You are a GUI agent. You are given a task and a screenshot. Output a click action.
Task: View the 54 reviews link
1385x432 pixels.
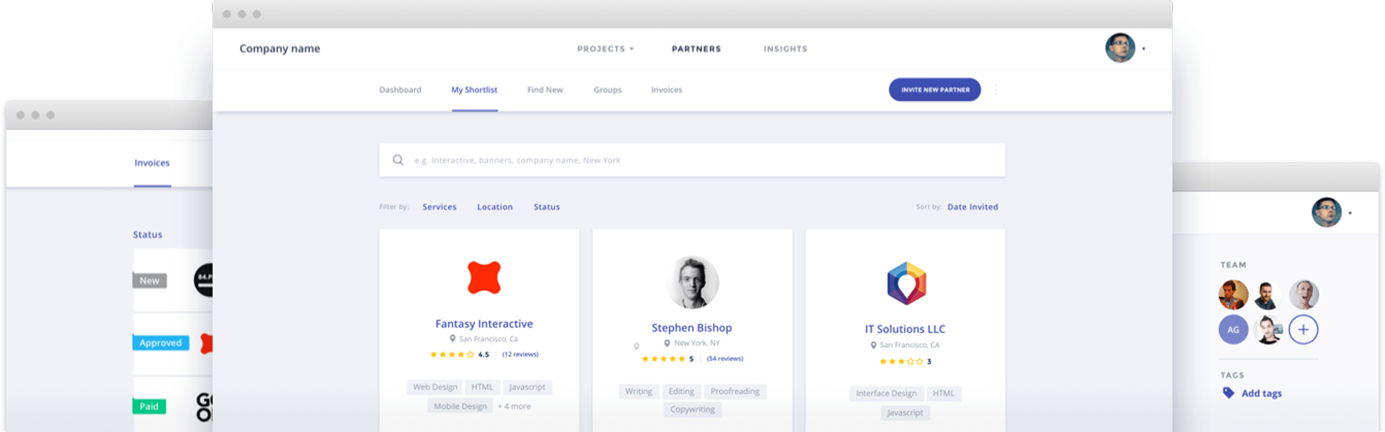[x=725, y=358]
